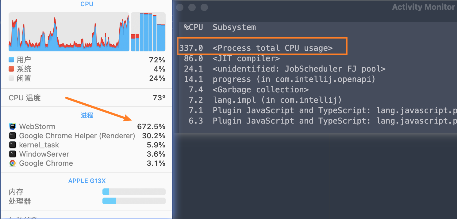Select the Garbage collection row
The width and height of the screenshot is (457, 219).
click(260, 90)
